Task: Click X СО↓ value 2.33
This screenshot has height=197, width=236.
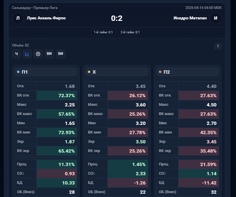Action: [x=141, y=173]
